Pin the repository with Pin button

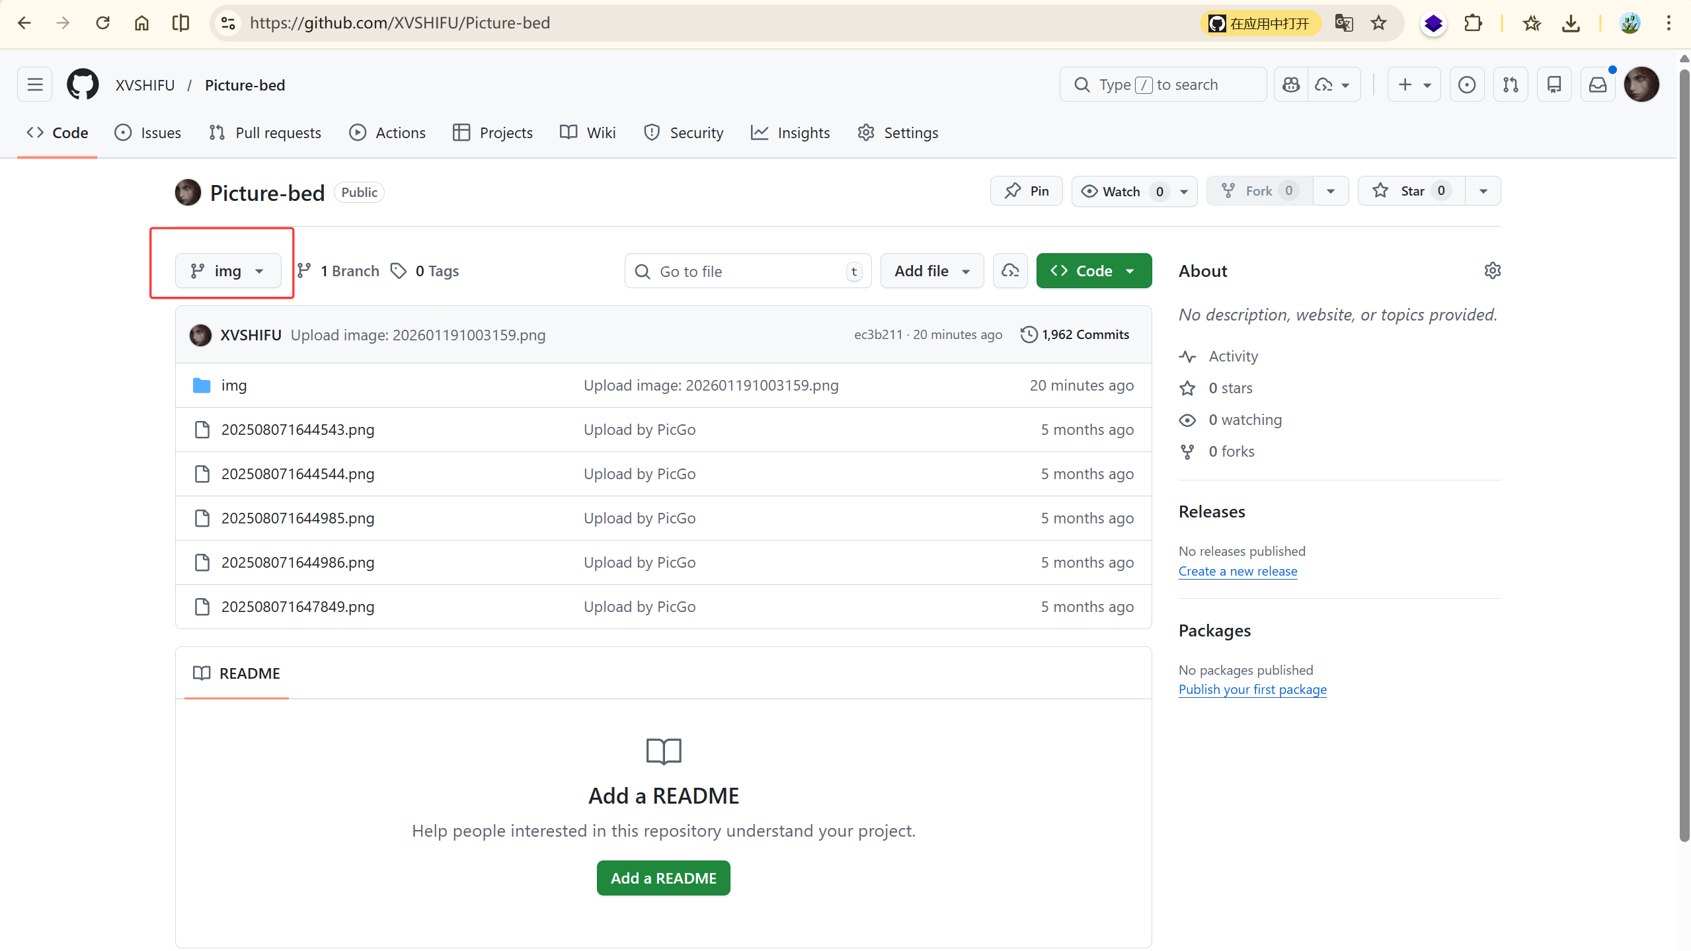pyautogui.click(x=1027, y=191)
